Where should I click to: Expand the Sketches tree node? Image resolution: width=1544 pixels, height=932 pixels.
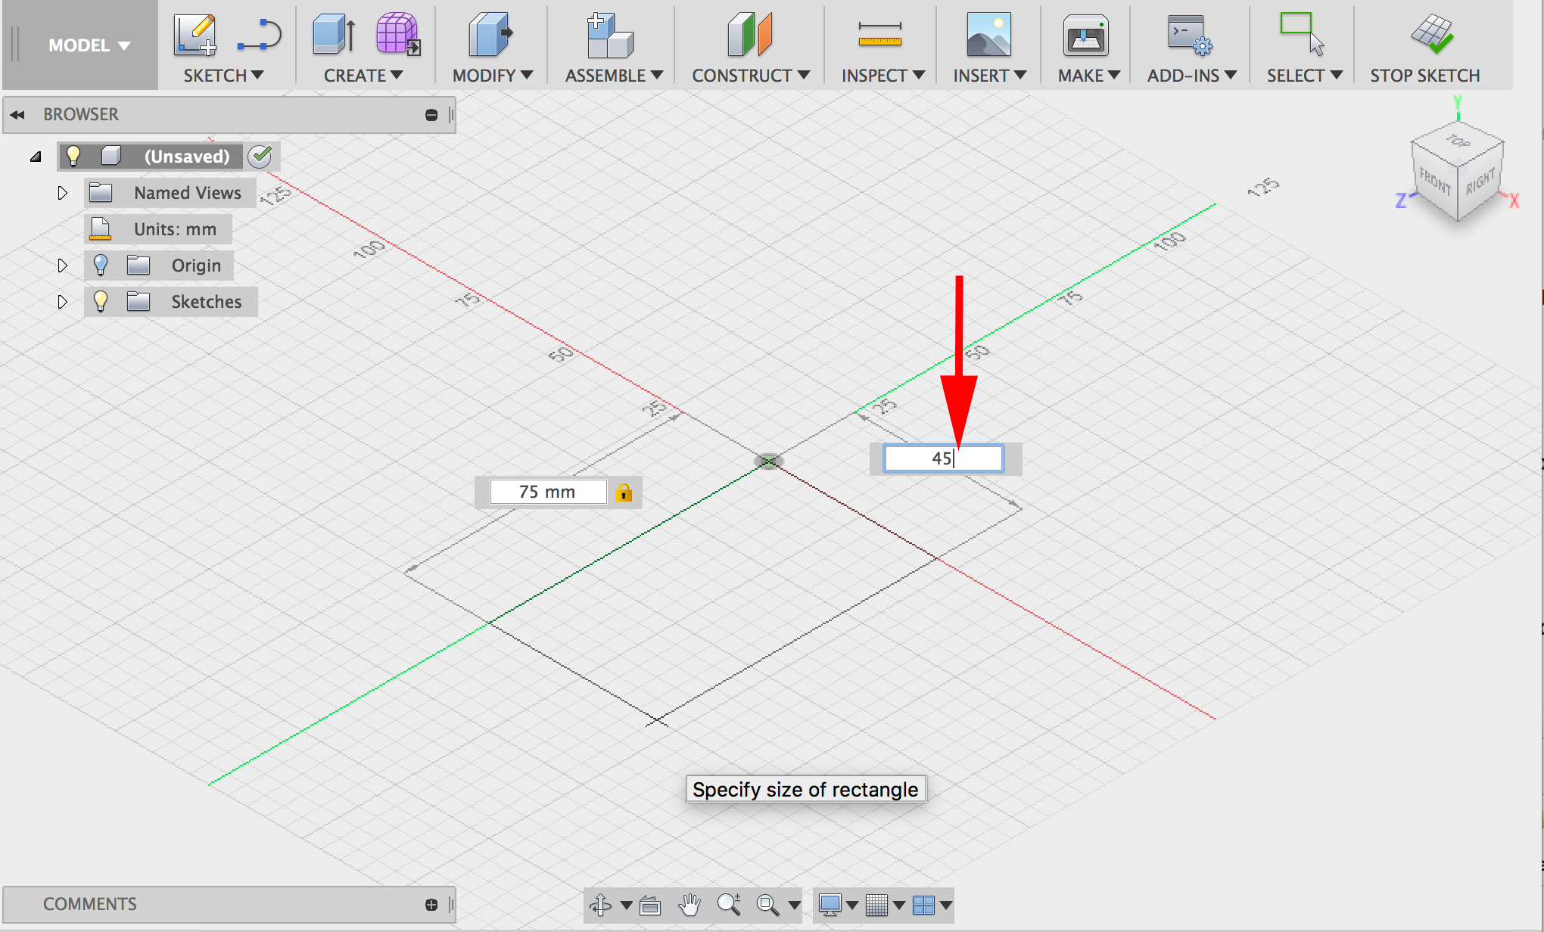63,302
